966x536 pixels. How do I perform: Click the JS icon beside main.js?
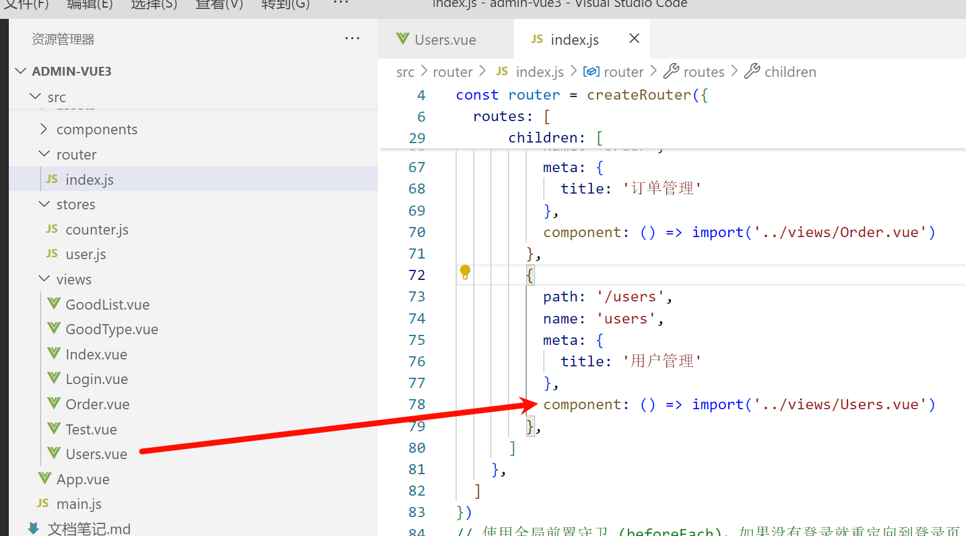pos(43,503)
